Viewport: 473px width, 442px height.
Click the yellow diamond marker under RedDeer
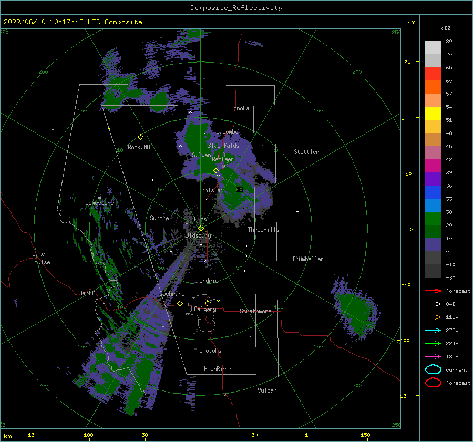click(x=216, y=171)
